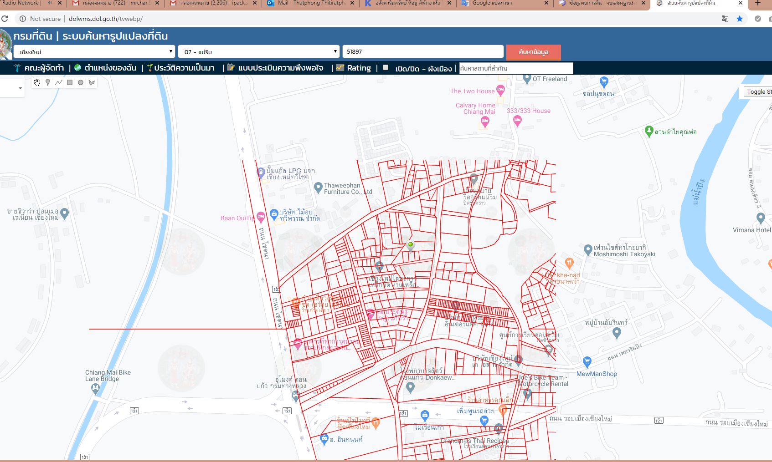Select the rectangle drawing tool
Image resolution: width=772 pixels, height=462 pixels.
click(x=70, y=82)
